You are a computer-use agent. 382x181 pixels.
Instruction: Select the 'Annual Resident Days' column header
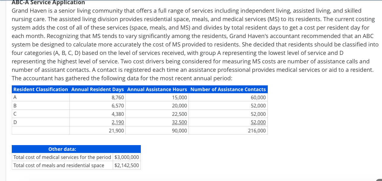click(x=98, y=89)
